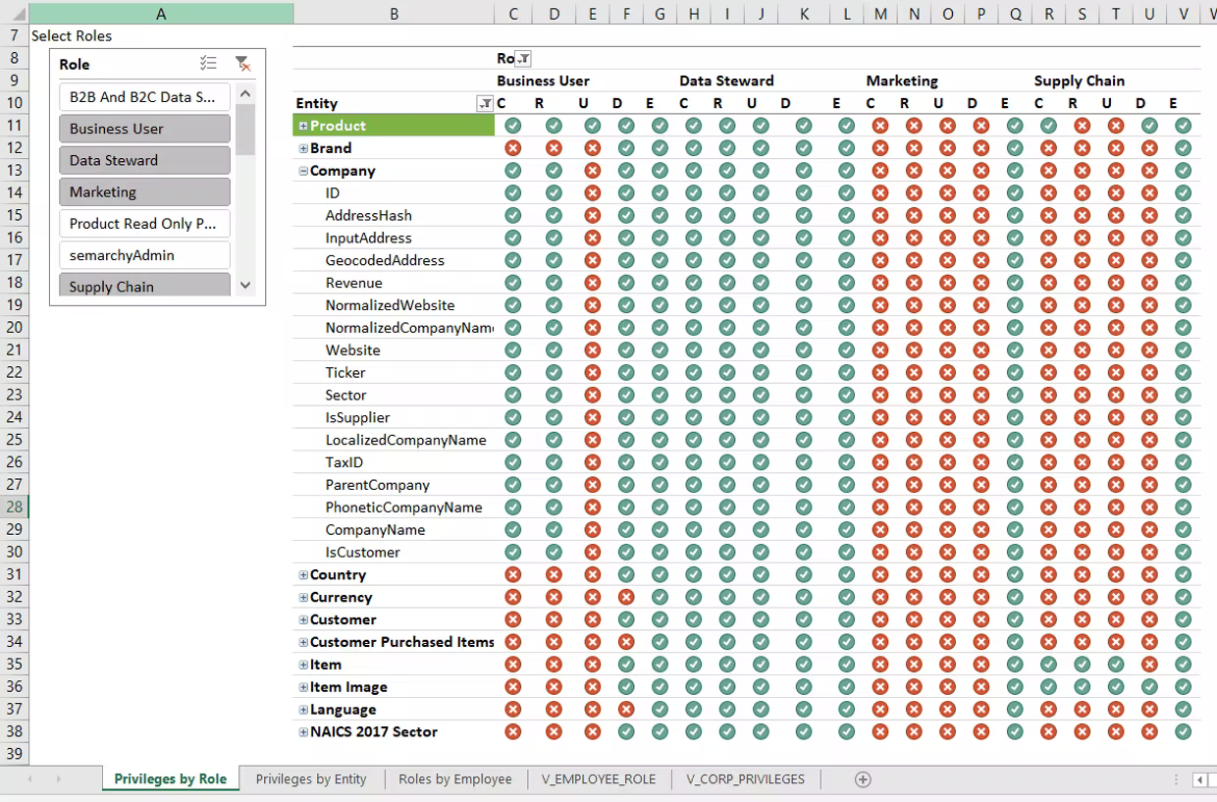The image size is (1217, 802).
Task: Click IsCustomer row green check in column V
Action: point(1183,553)
